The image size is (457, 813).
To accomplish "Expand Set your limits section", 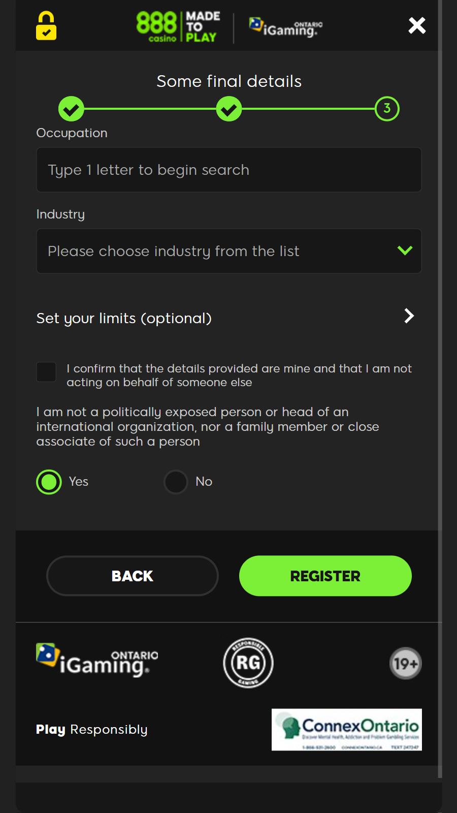I will coord(409,316).
